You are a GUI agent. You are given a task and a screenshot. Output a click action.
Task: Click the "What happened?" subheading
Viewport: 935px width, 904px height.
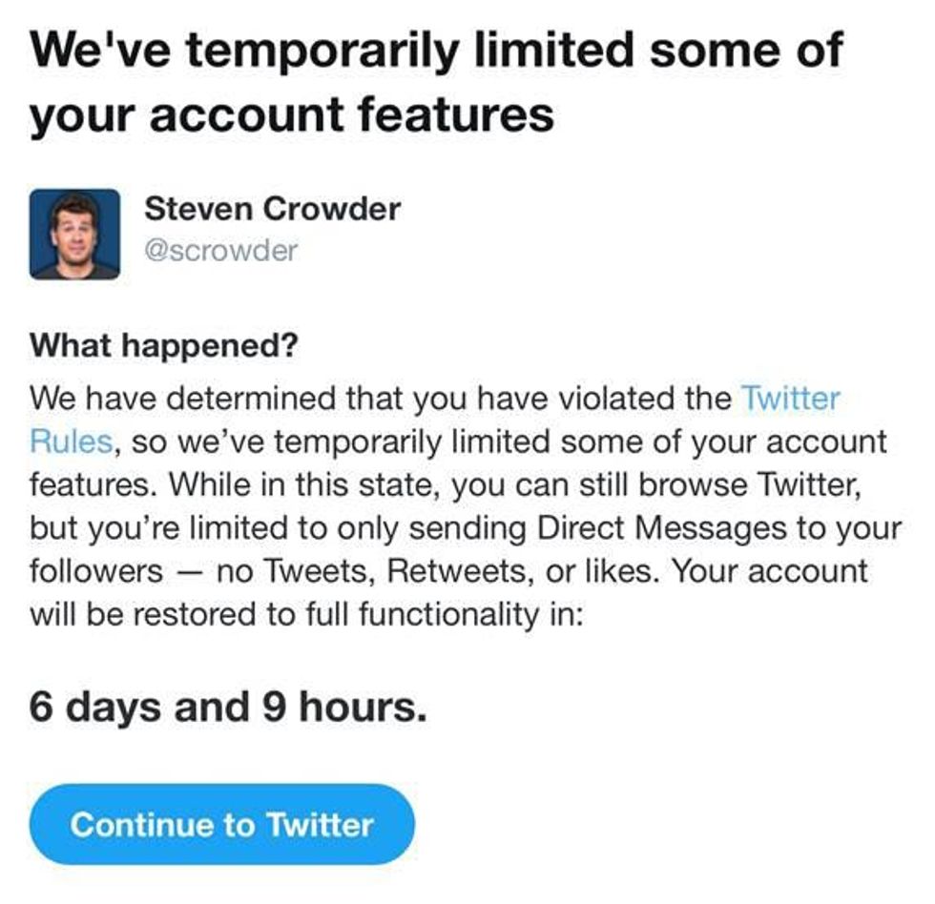tap(163, 345)
